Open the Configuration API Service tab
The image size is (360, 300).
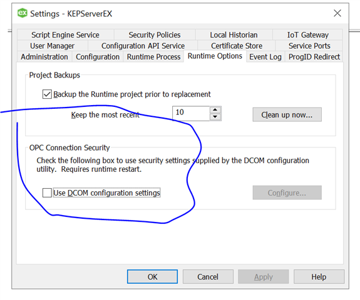(x=143, y=46)
